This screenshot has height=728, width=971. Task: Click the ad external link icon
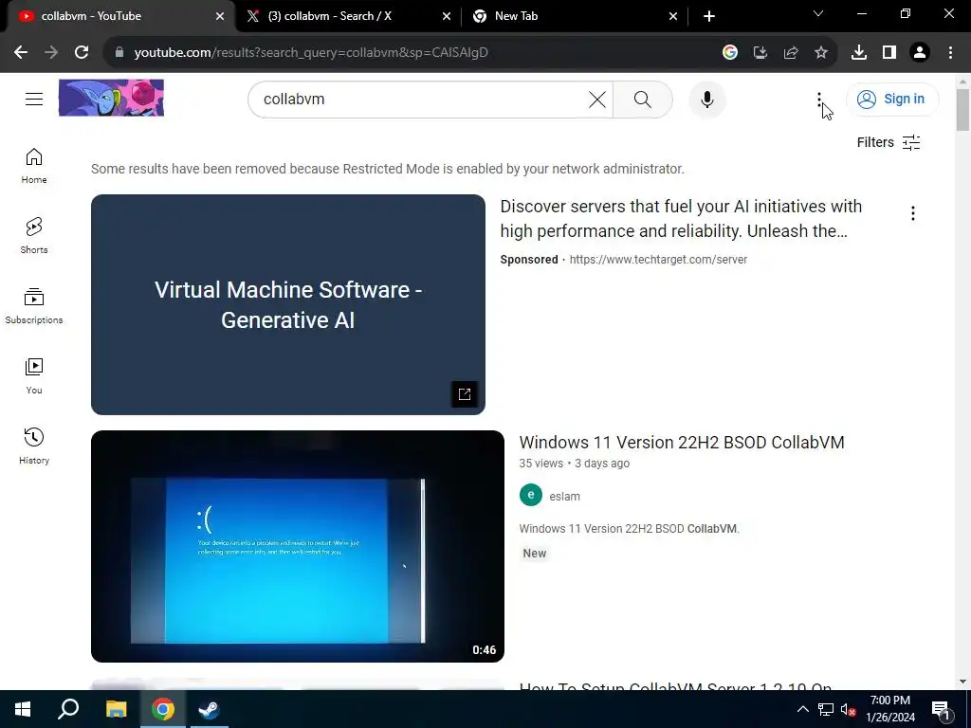tap(465, 394)
